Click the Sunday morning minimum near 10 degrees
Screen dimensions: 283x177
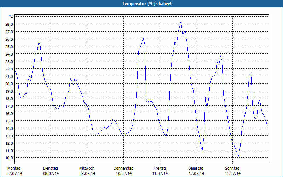tap(238, 156)
